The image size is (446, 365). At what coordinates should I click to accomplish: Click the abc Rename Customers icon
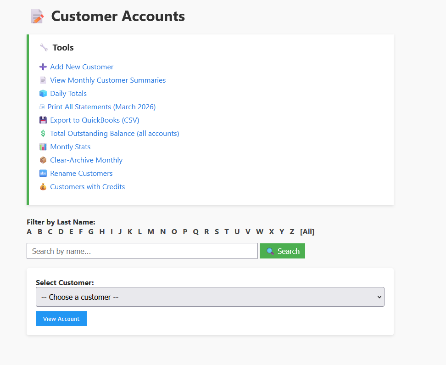[43, 174]
